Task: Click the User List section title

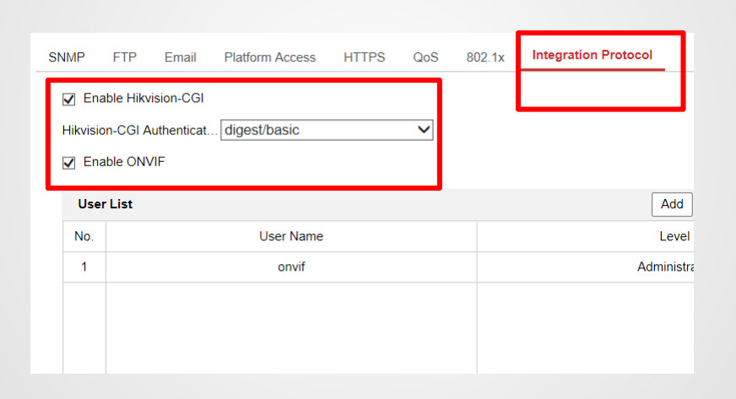Action: (106, 204)
